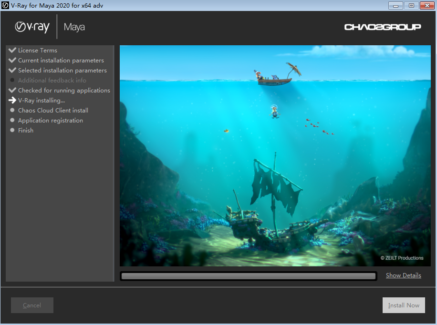
Task: Click the V-Ray title bar app icon
Action: coord(5,5)
